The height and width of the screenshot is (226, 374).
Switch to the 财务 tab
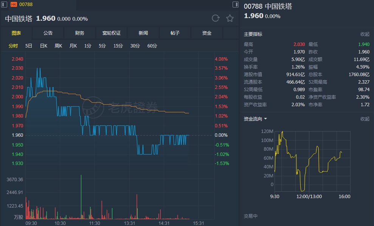pyautogui.click(x=80, y=33)
